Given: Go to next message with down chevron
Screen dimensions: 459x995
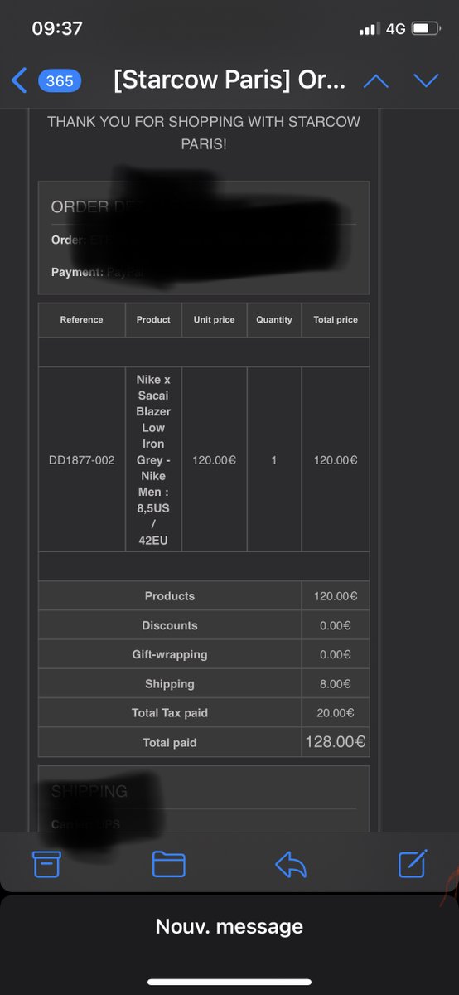Looking at the screenshot, I should [x=426, y=80].
